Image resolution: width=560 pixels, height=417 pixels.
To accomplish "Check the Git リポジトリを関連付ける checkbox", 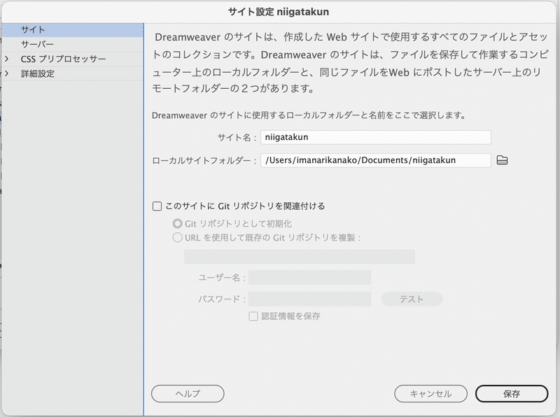I will click(157, 206).
